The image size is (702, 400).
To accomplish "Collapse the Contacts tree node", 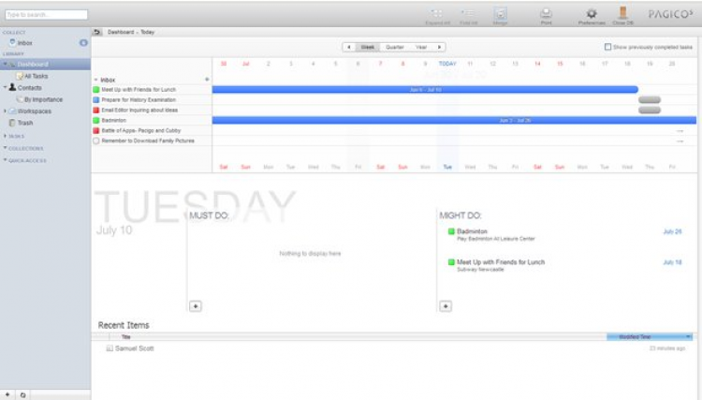I will click(x=5, y=87).
